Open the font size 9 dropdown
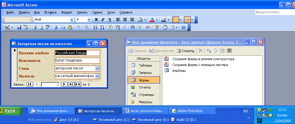Viewport: 295px width, 124px height. 89,20
